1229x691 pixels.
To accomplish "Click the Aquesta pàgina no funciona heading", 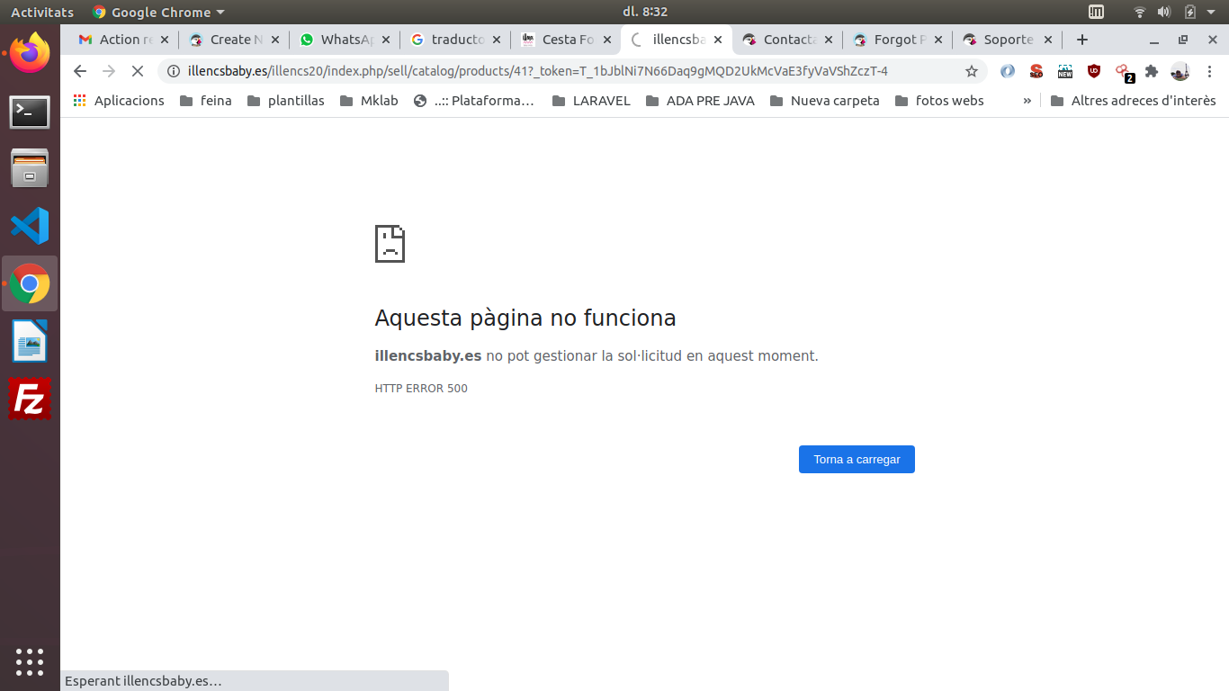I will coord(525,318).
